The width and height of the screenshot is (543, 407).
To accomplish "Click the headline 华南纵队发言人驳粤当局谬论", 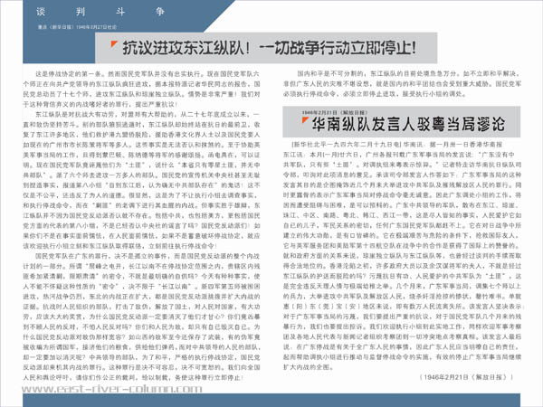I will click(x=408, y=125).
